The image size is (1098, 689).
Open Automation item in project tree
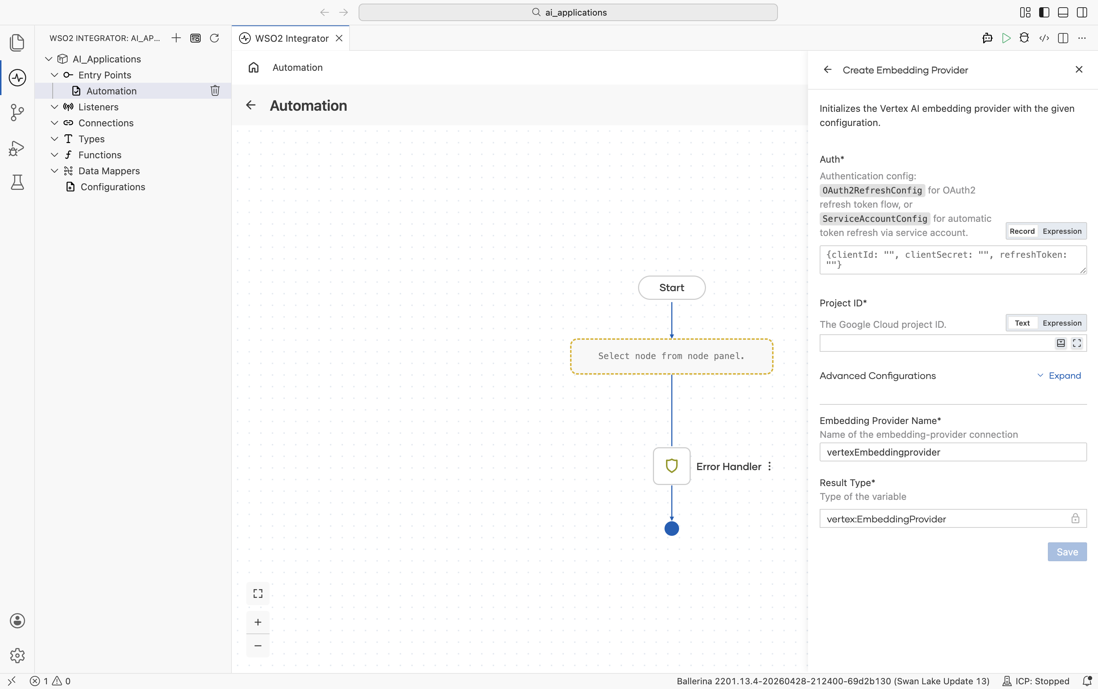coord(111,91)
